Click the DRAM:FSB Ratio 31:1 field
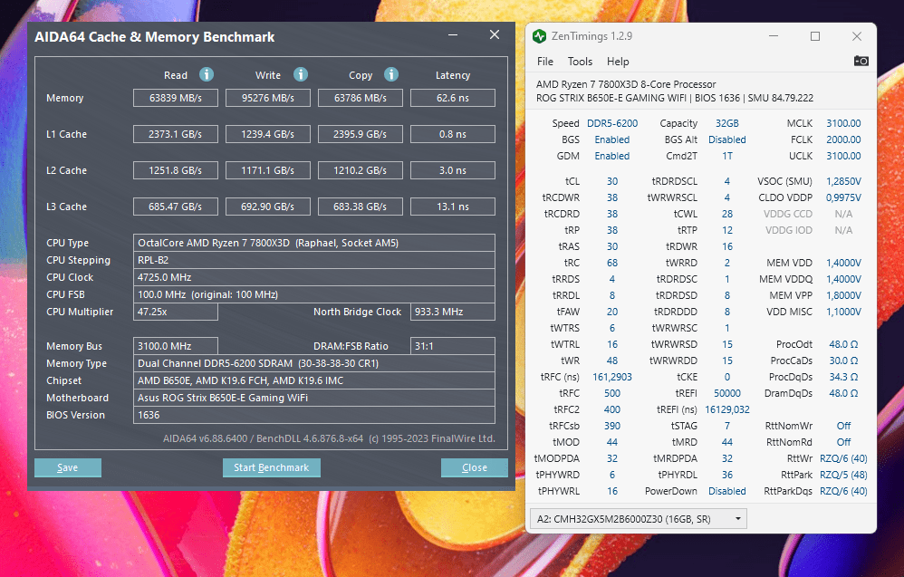The width and height of the screenshot is (904, 577). click(x=453, y=346)
